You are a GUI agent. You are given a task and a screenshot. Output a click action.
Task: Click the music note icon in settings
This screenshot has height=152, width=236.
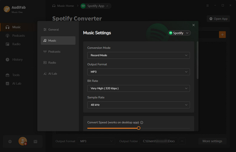coord(45,41)
